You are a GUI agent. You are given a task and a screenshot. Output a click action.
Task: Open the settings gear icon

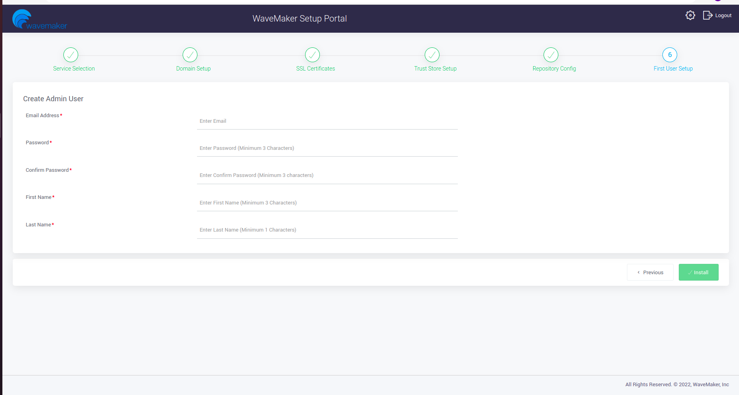(x=690, y=15)
